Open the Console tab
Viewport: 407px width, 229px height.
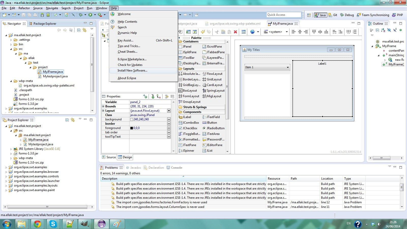coord(175,168)
